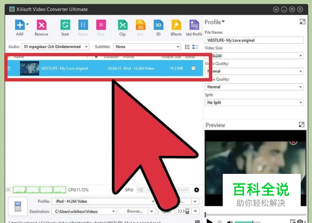The height and width of the screenshot is (223, 312).
Task: Switch to thumbnail detail view icon
Action: coord(195,47)
